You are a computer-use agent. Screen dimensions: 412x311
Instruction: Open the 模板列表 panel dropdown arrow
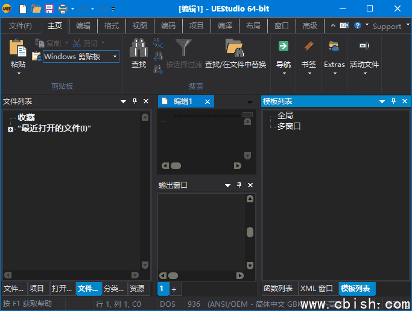pyautogui.click(x=381, y=101)
